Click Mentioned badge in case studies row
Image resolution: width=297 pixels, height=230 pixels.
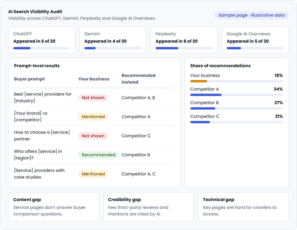(x=93, y=174)
